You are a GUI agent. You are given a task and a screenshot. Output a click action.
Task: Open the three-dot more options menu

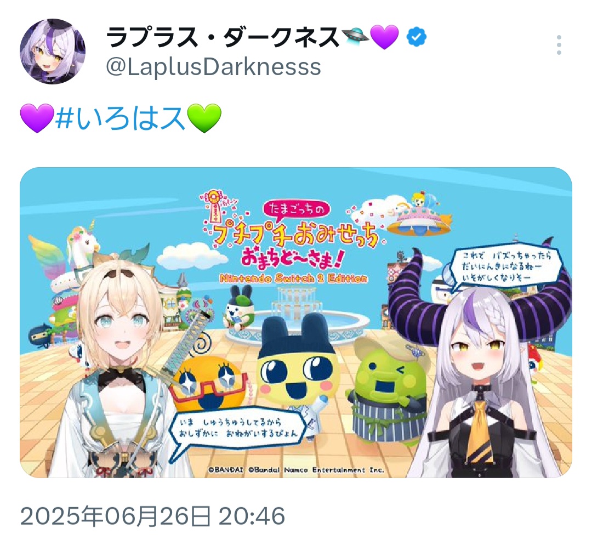tap(559, 45)
